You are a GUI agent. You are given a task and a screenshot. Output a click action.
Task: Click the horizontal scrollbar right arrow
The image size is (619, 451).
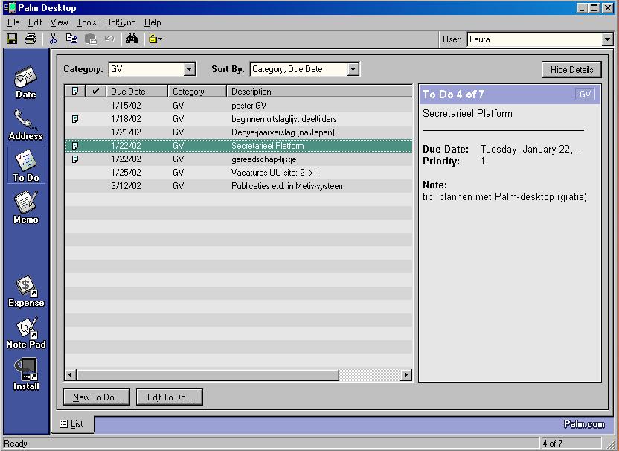405,374
